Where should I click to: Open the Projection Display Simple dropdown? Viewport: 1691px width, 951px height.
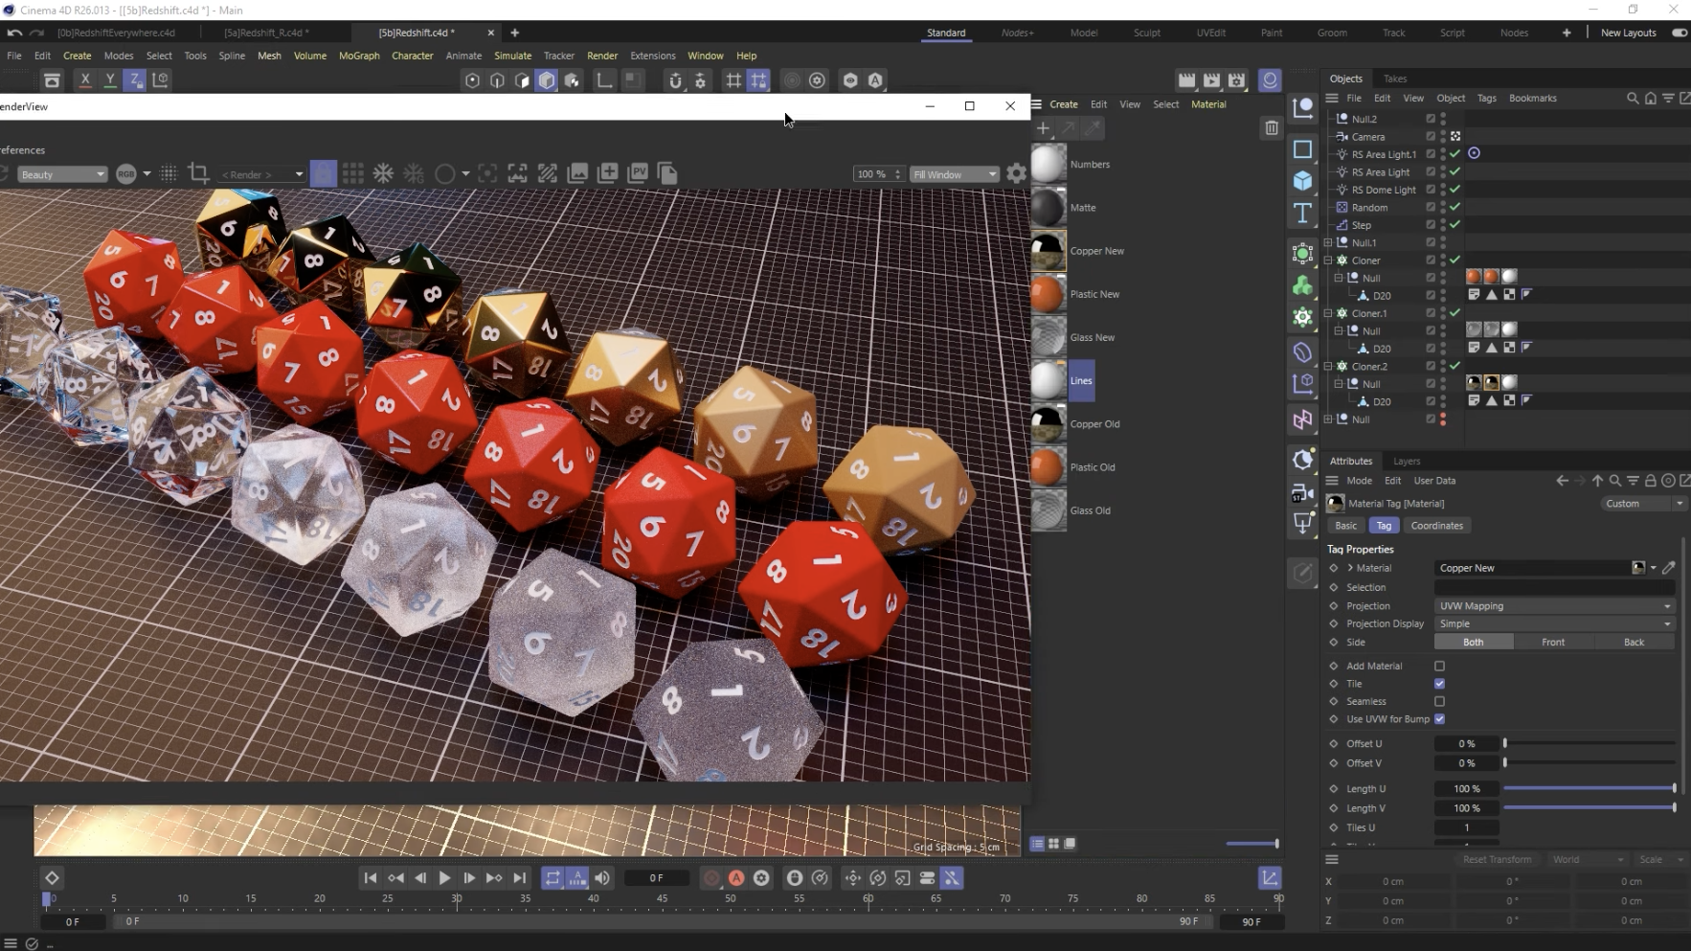pyautogui.click(x=1554, y=623)
